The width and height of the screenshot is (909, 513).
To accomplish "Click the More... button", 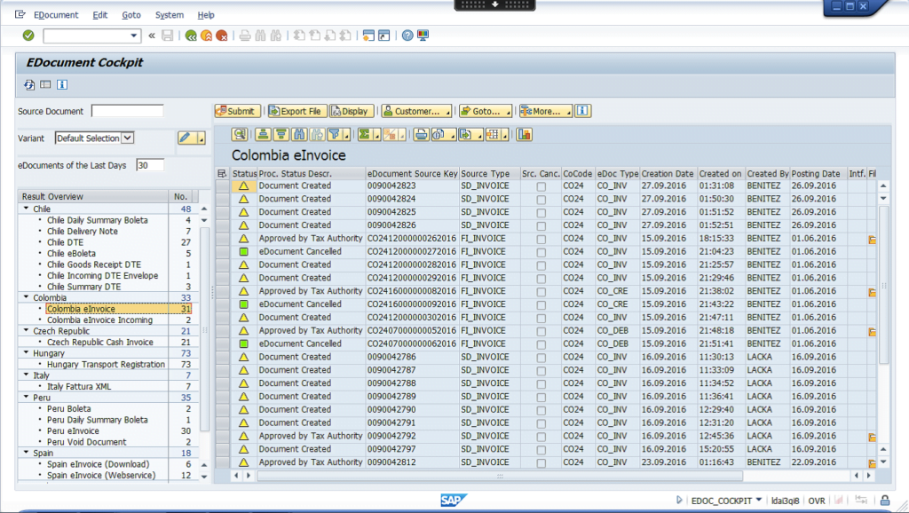I will tap(546, 111).
